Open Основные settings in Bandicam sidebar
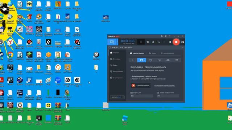 tap(115, 59)
